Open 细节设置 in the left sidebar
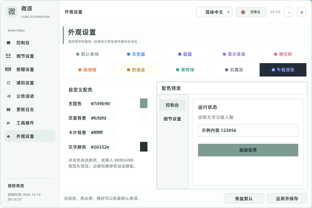The width and height of the screenshot is (312, 208). coord(30,56)
